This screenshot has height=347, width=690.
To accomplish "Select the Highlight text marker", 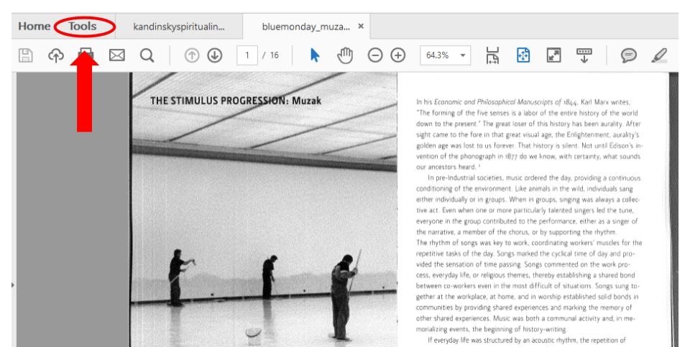I will (x=659, y=55).
